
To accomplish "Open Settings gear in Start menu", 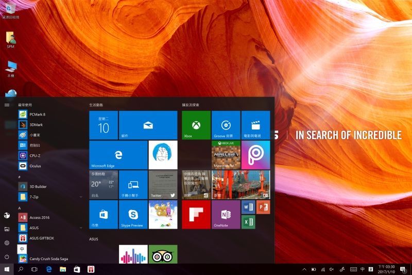I will 7,242.
